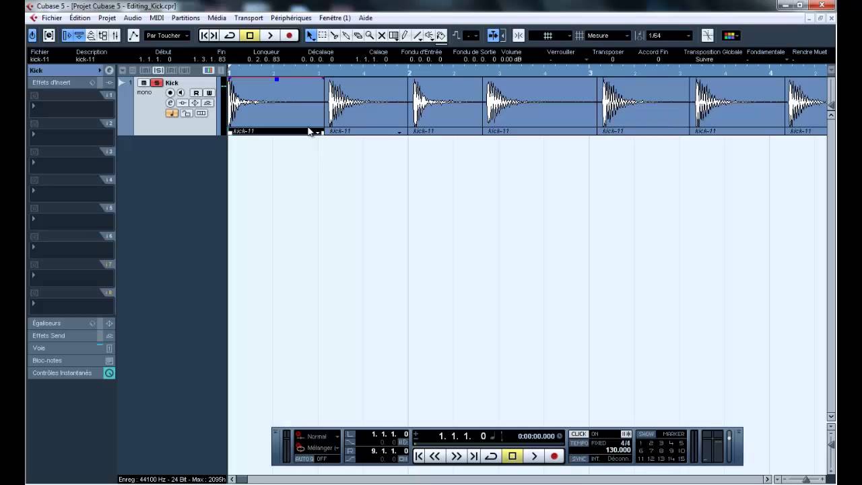The height and width of the screenshot is (485, 862).
Task: Toggle Read automation on Kick track
Action: [x=196, y=93]
